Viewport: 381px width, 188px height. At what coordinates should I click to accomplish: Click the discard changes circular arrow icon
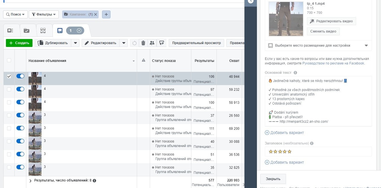[135, 43]
